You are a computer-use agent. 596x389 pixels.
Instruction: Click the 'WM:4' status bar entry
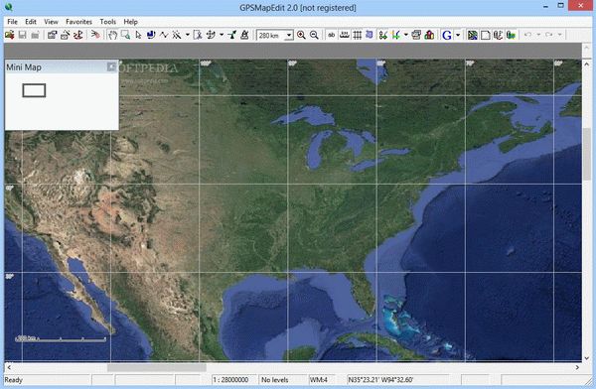click(319, 380)
